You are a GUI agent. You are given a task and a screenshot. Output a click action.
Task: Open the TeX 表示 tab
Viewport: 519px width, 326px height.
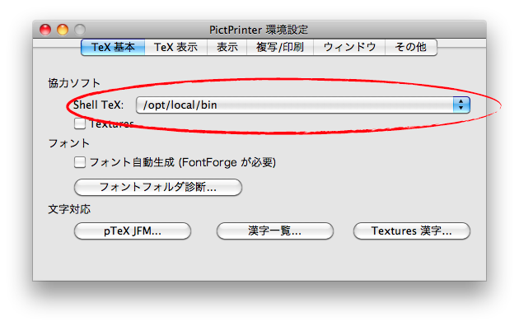(x=175, y=47)
